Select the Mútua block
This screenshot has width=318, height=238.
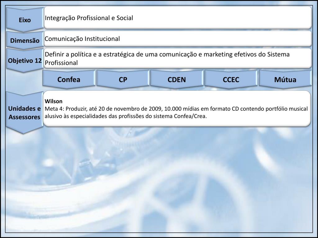[x=285, y=79]
